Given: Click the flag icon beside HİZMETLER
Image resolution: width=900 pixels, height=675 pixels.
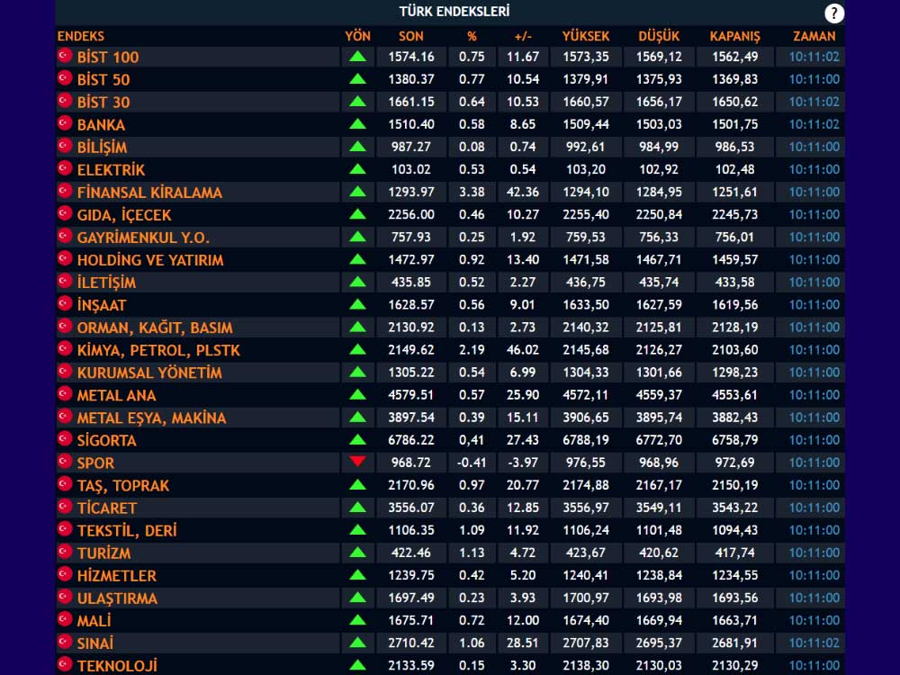Looking at the screenshot, I should tap(65, 574).
